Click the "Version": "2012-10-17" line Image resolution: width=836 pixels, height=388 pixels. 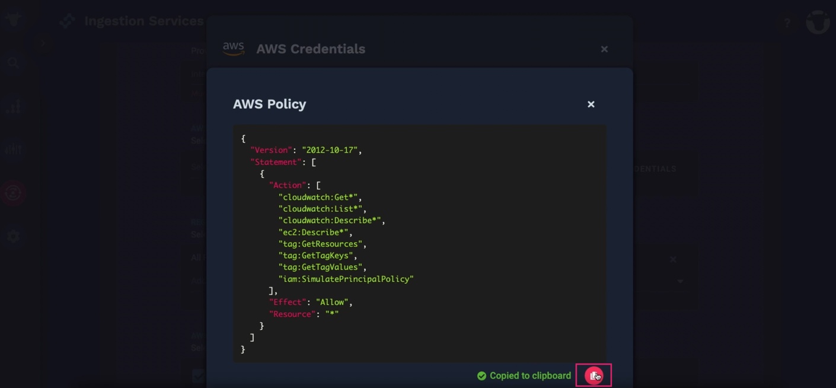click(306, 150)
